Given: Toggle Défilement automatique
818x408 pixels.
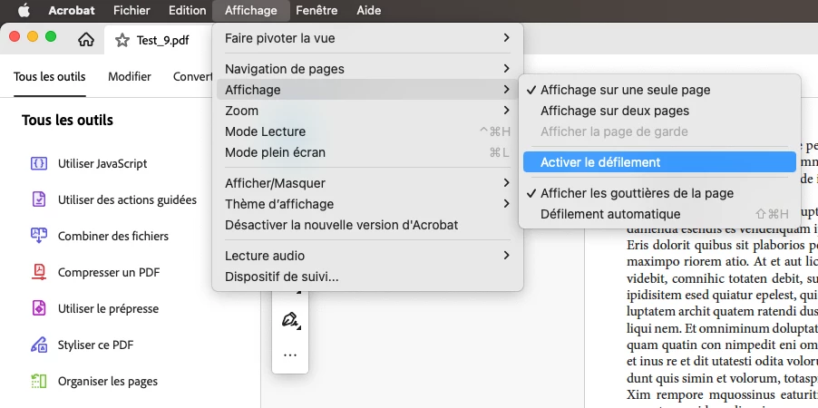Looking at the screenshot, I should pyautogui.click(x=659, y=214).
